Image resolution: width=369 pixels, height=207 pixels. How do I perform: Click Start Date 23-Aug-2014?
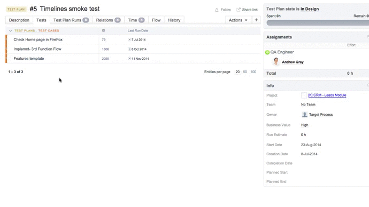pyautogui.click(x=311, y=145)
